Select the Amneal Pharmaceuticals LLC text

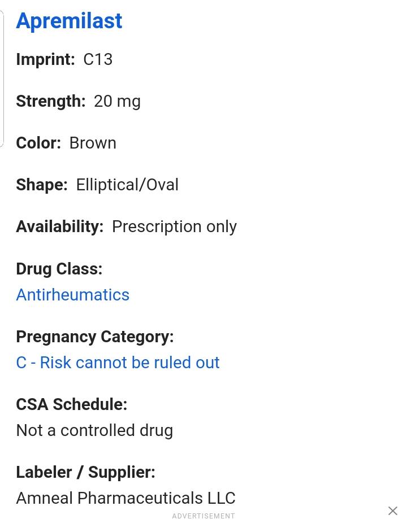point(125,498)
